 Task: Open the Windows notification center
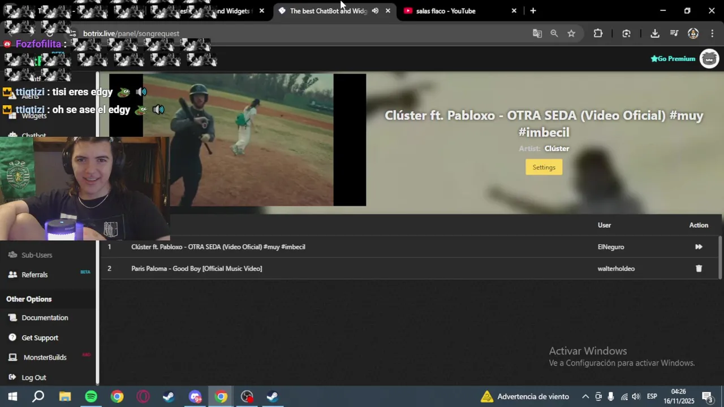pyautogui.click(x=707, y=396)
